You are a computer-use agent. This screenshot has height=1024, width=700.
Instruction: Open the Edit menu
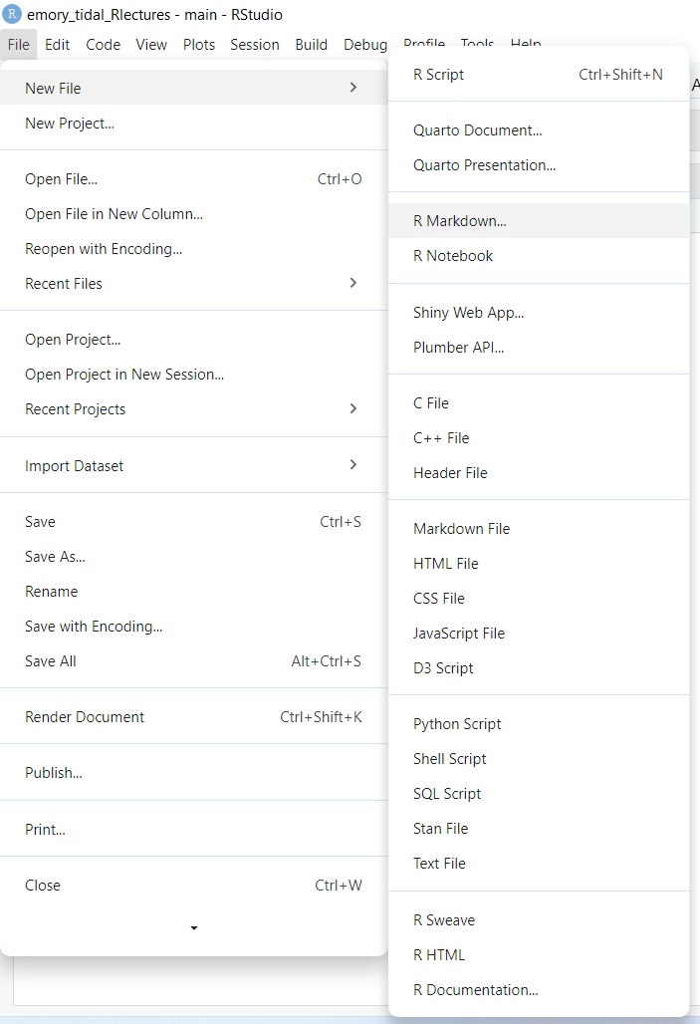coord(58,45)
